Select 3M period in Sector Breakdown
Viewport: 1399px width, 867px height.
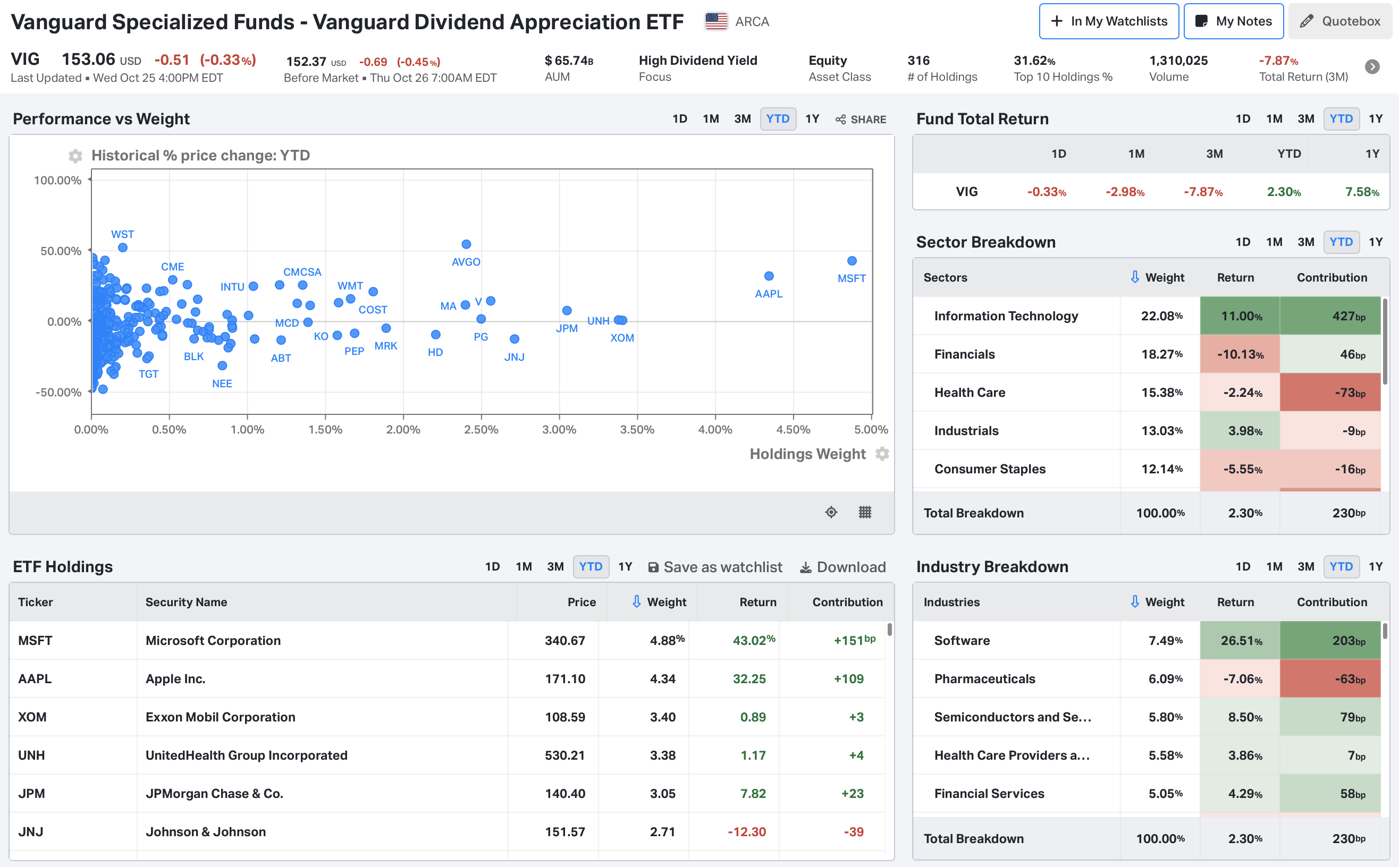[1305, 242]
